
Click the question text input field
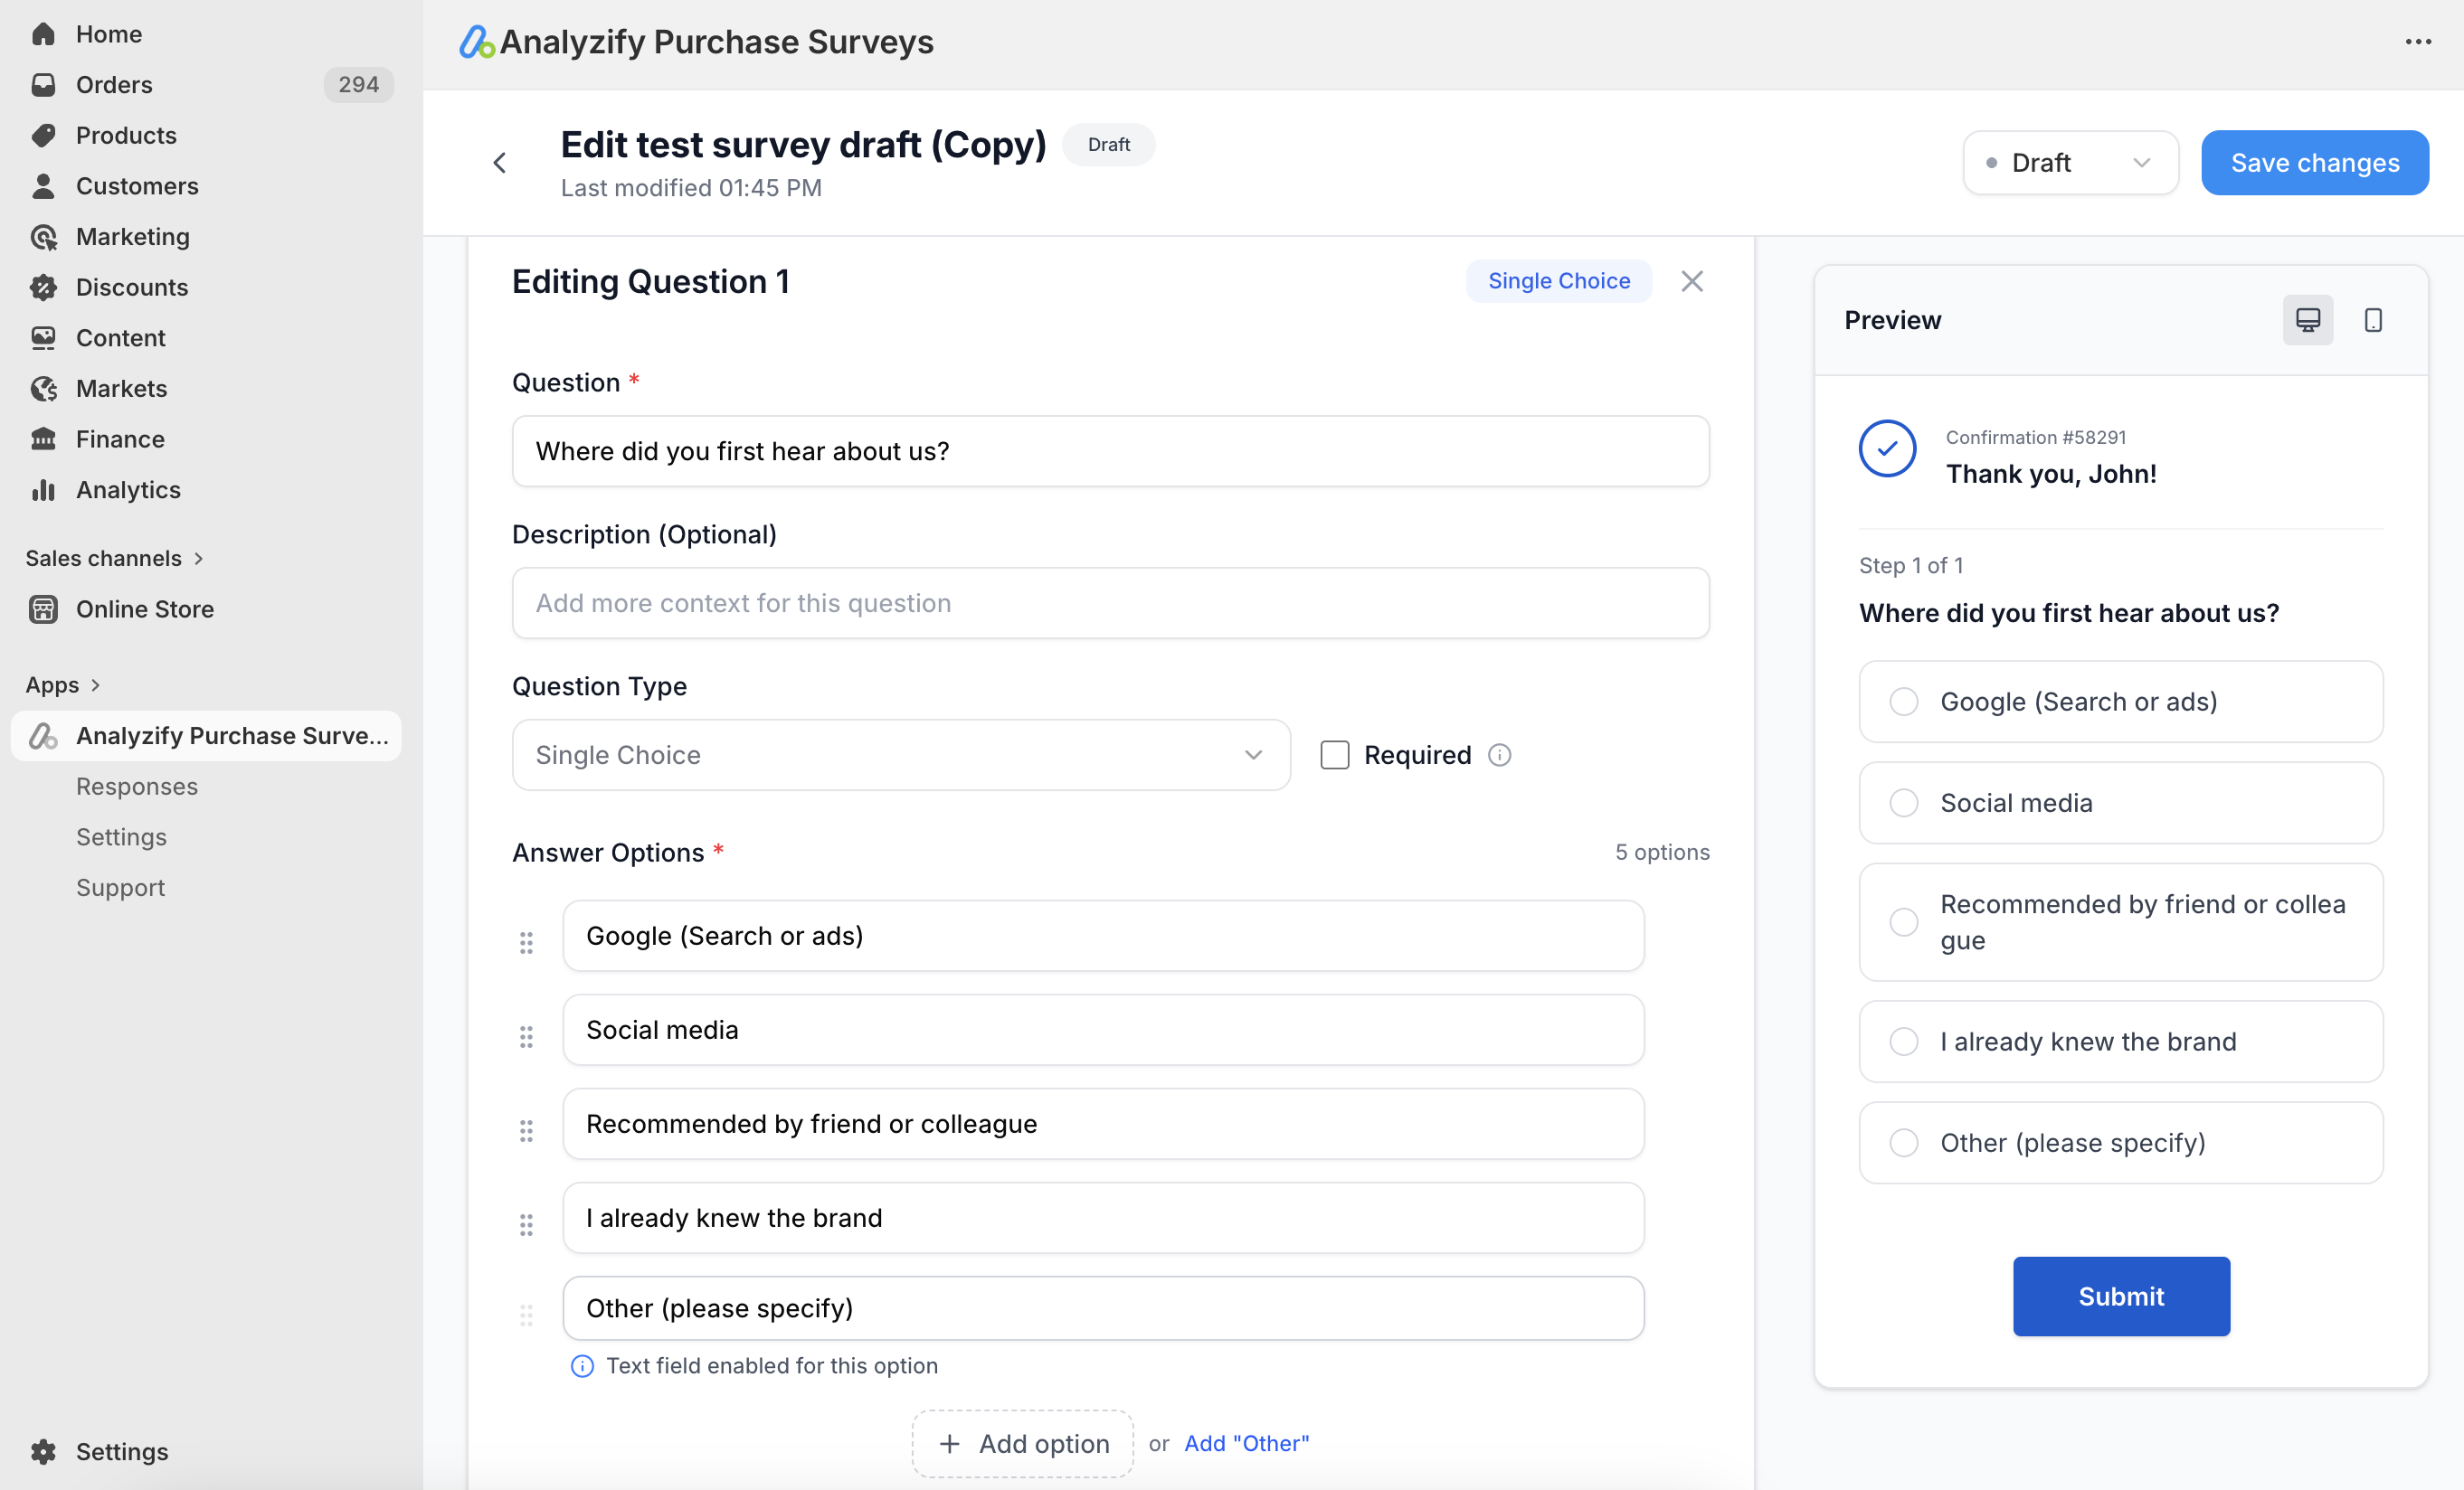click(x=1110, y=450)
